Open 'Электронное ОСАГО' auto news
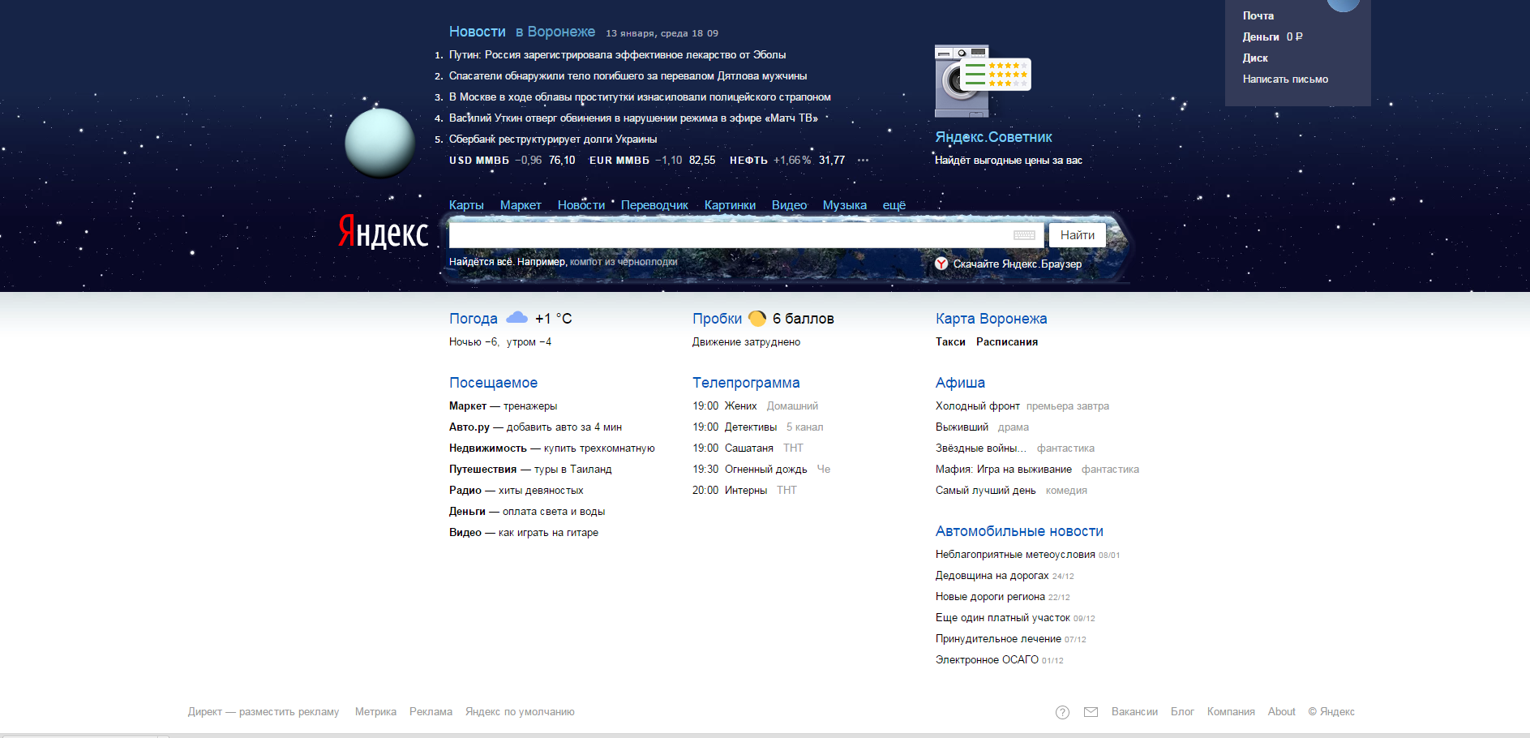This screenshot has width=1530, height=738. click(987, 659)
